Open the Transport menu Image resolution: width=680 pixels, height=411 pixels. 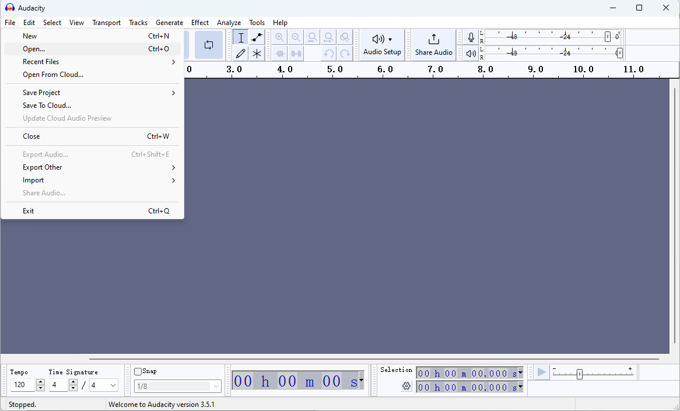(106, 23)
